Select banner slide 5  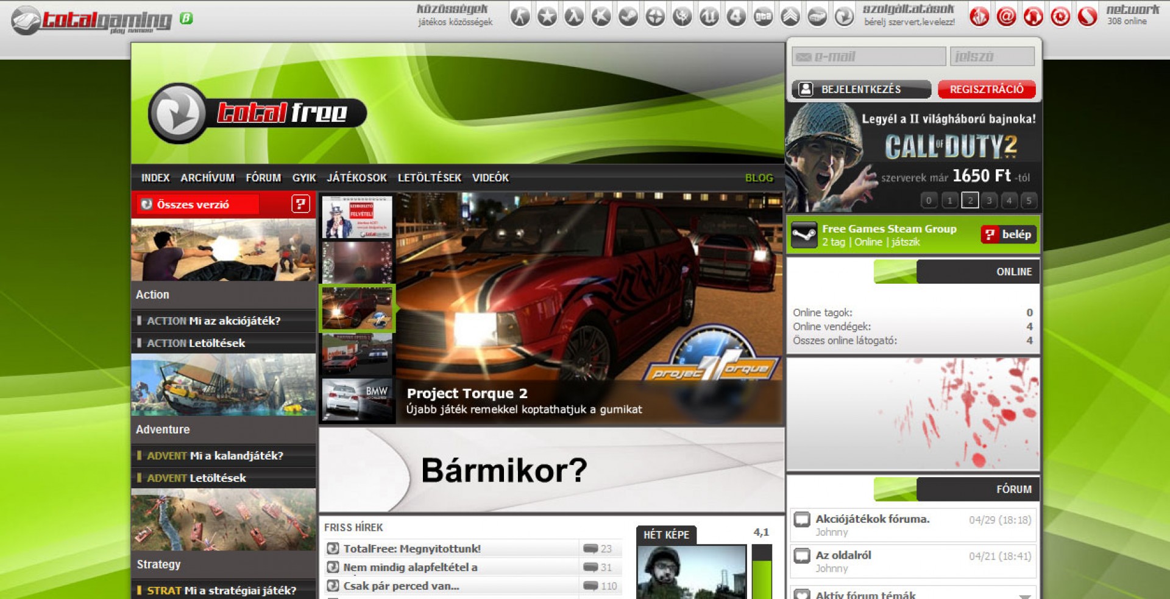point(1029,200)
